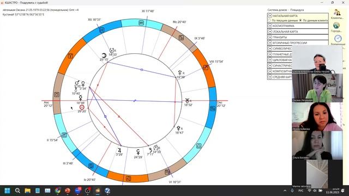Expand the КОСМОГРАММА section
The height and width of the screenshot is (196, 349).
tap(298, 26)
